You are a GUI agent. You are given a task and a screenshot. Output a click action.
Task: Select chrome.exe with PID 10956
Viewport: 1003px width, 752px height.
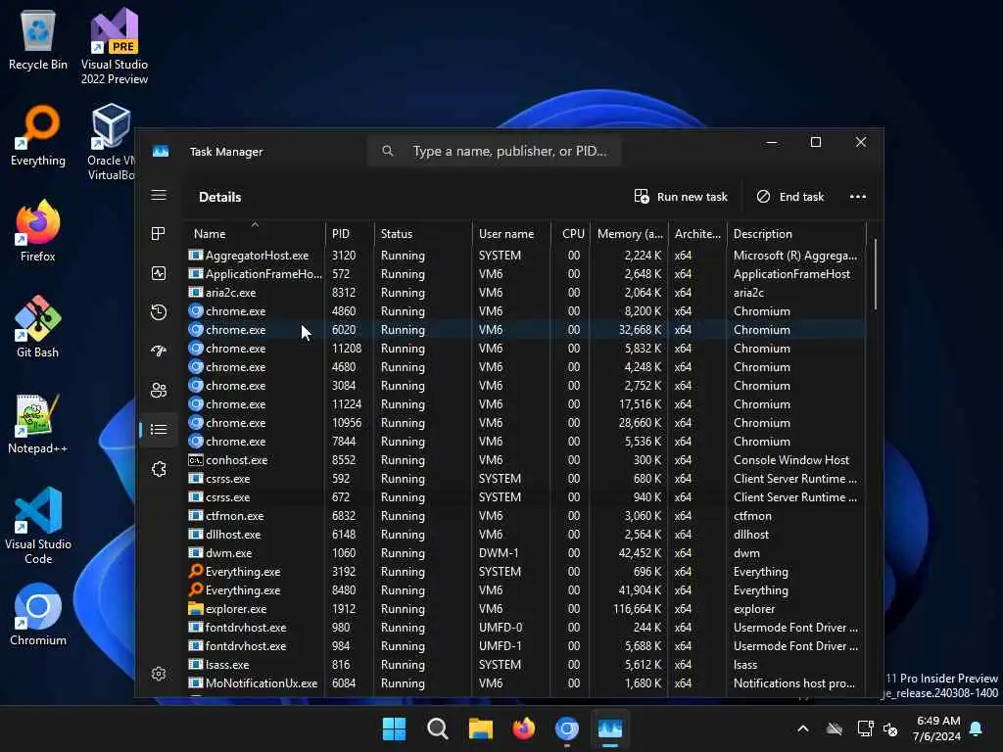point(526,423)
